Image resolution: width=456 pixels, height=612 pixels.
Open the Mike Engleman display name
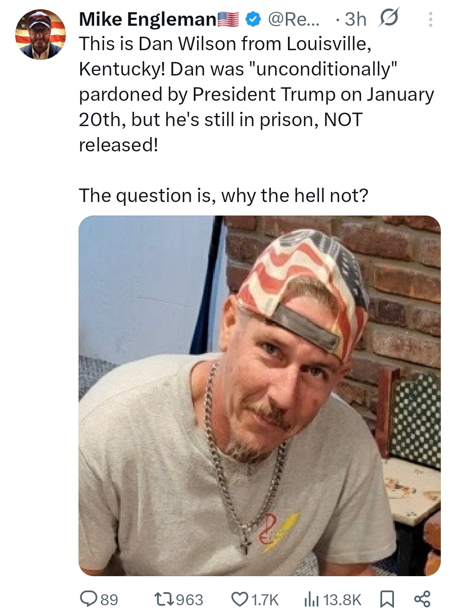click(147, 19)
